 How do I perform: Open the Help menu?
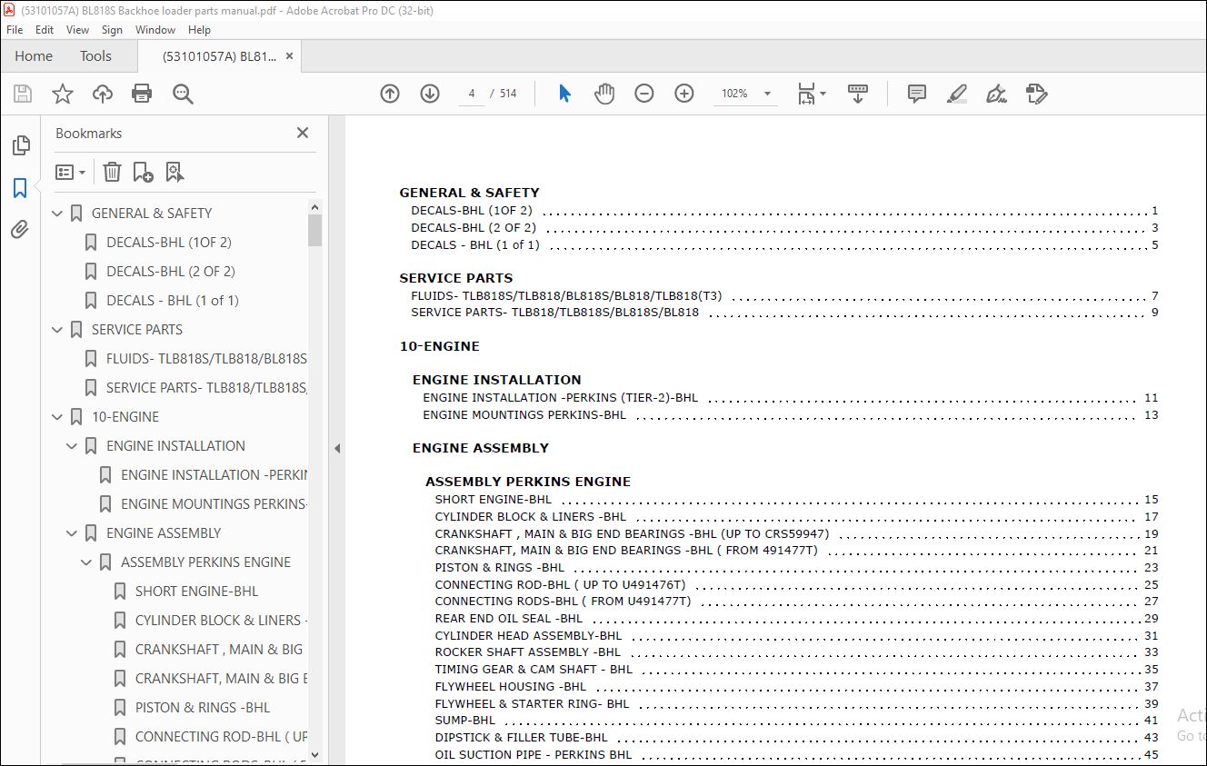[199, 30]
